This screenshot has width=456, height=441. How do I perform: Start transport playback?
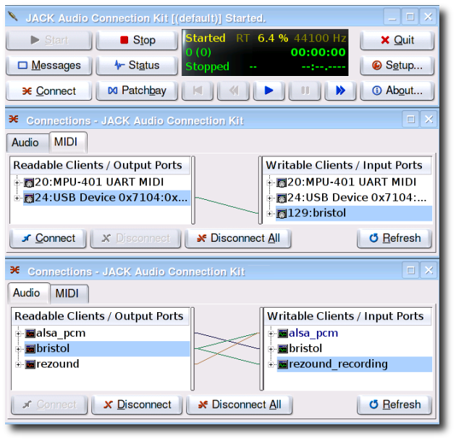point(269,91)
